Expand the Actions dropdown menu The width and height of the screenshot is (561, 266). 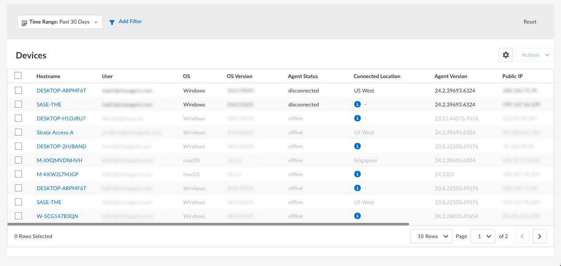(x=535, y=55)
